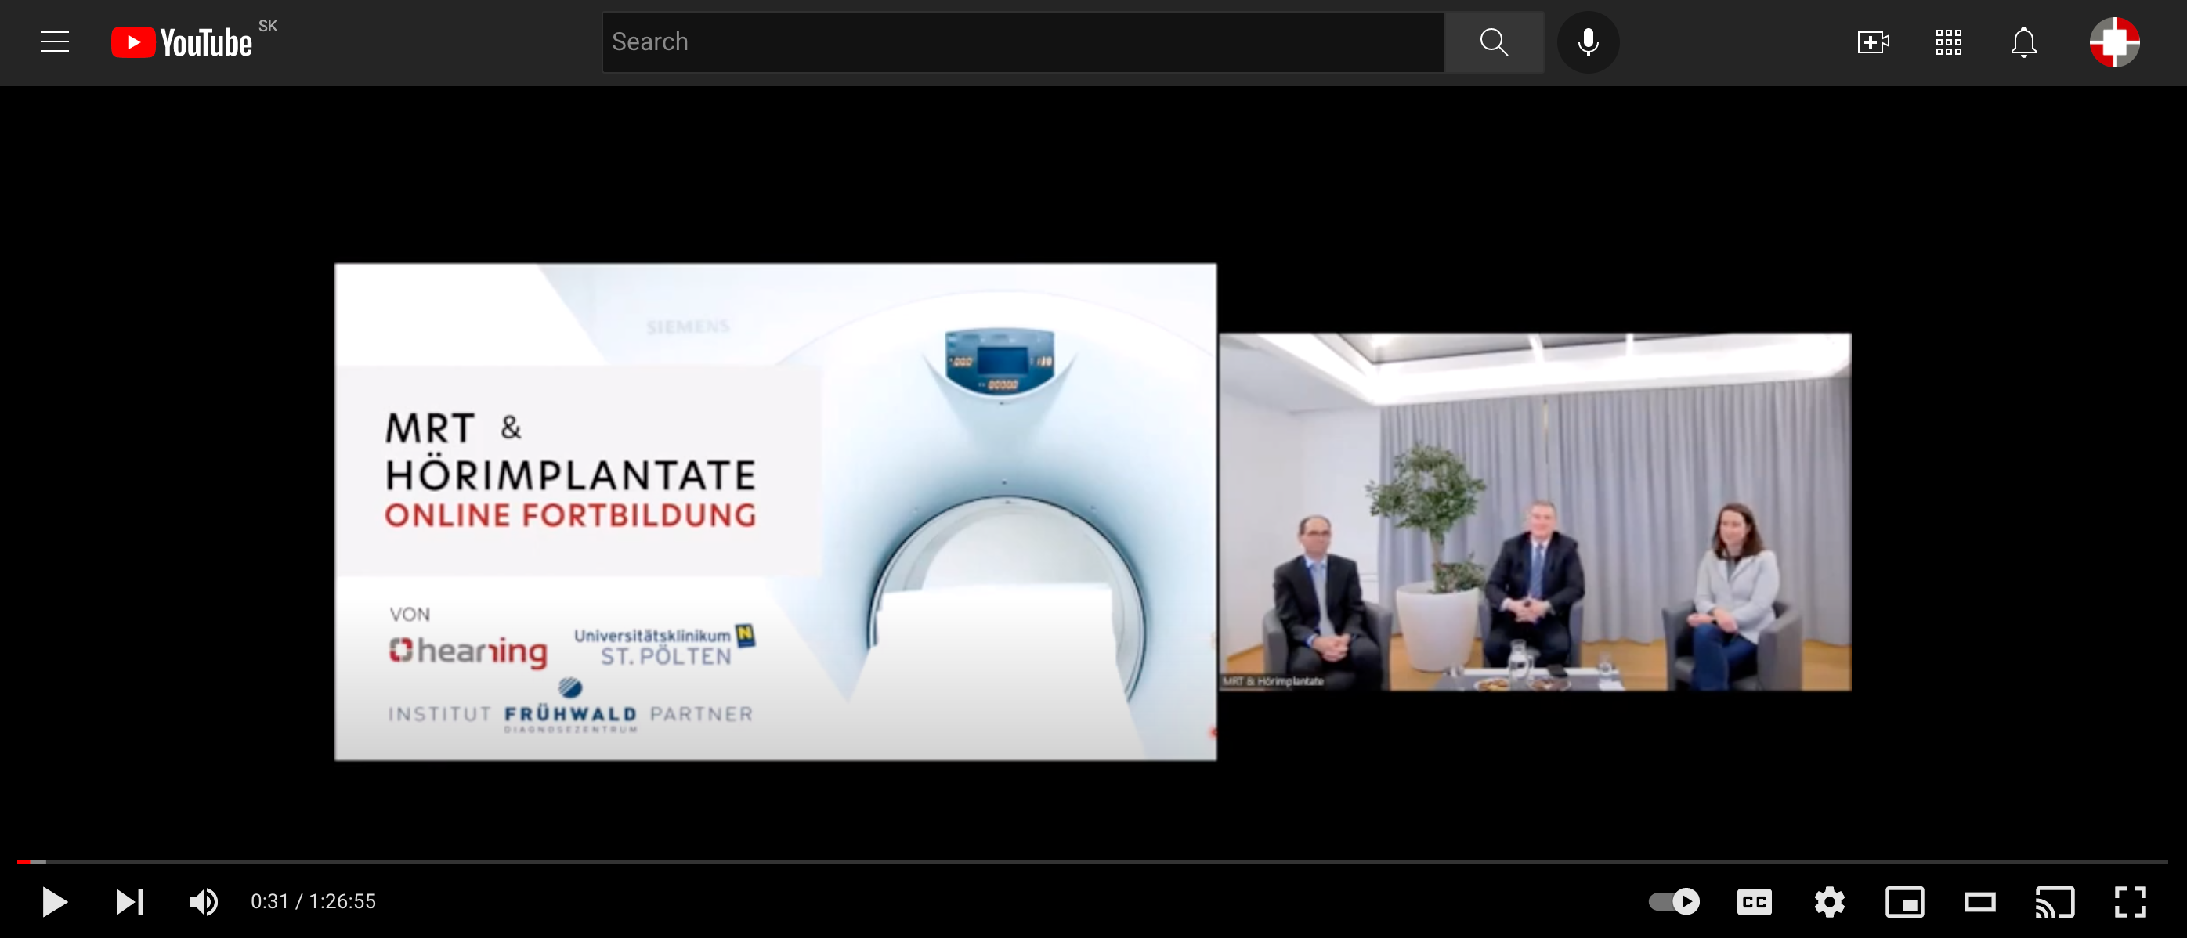
Task: Open the Create video camera icon
Action: [1873, 41]
